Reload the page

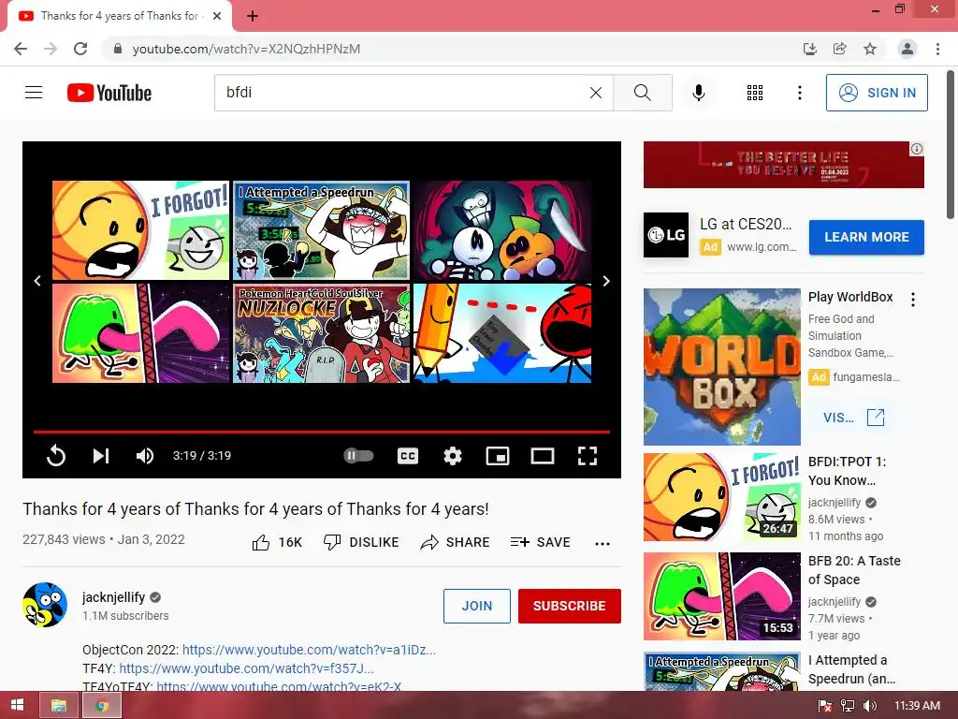pyautogui.click(x=80, y=49)
